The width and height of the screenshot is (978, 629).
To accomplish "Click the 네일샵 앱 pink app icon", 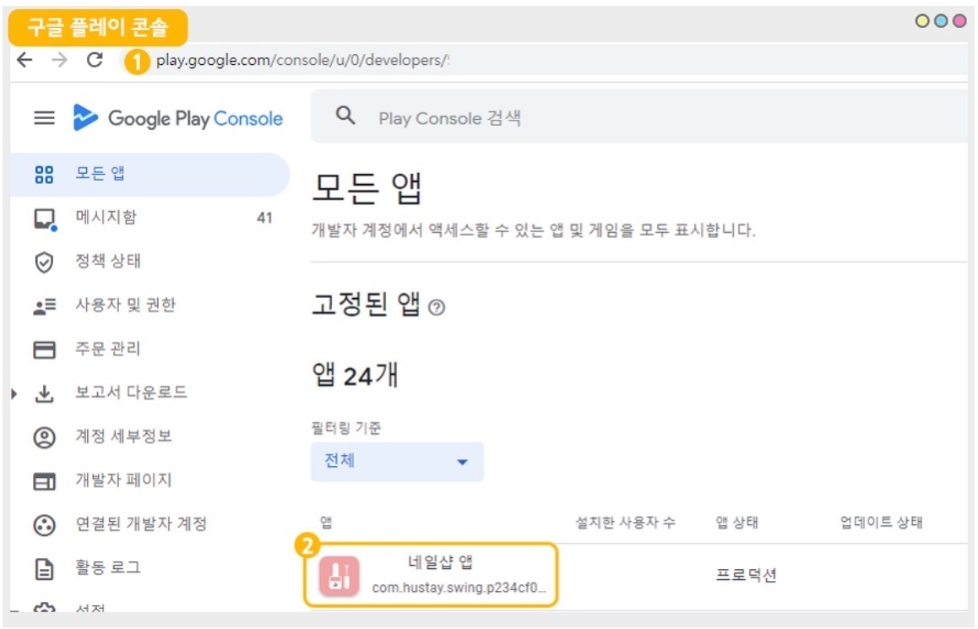I will [x=340, y=576].
